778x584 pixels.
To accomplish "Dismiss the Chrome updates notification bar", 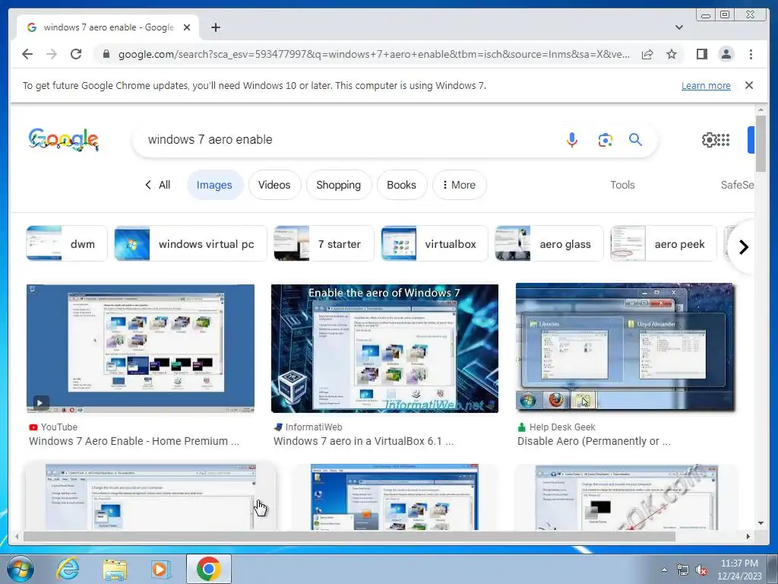I will point(748,85).
